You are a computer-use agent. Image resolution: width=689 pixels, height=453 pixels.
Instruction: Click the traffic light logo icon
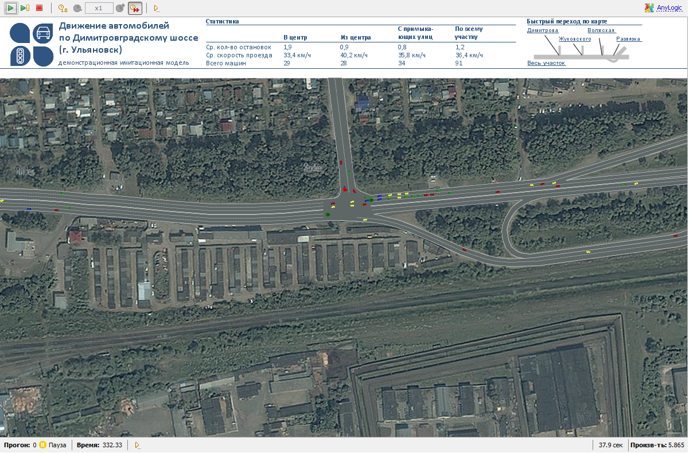tap(20, 56)
